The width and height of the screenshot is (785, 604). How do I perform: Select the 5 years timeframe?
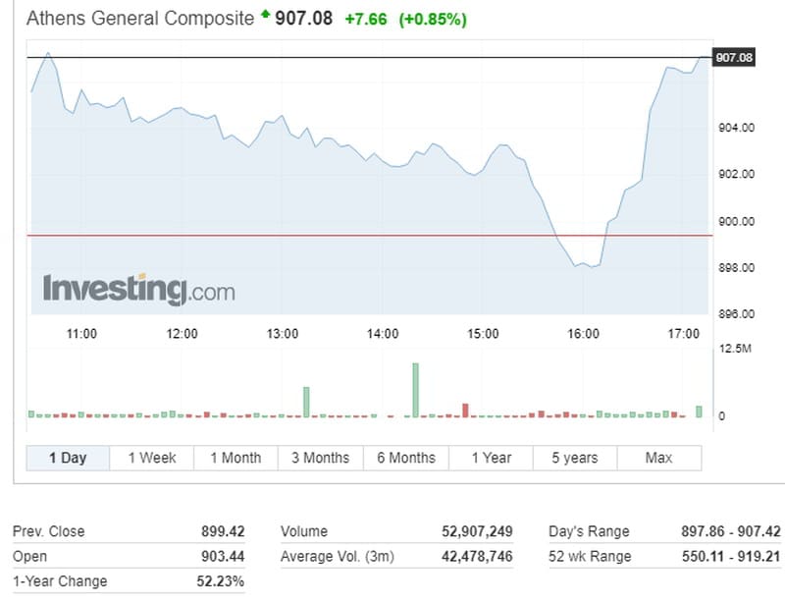[x=575, y=458]
